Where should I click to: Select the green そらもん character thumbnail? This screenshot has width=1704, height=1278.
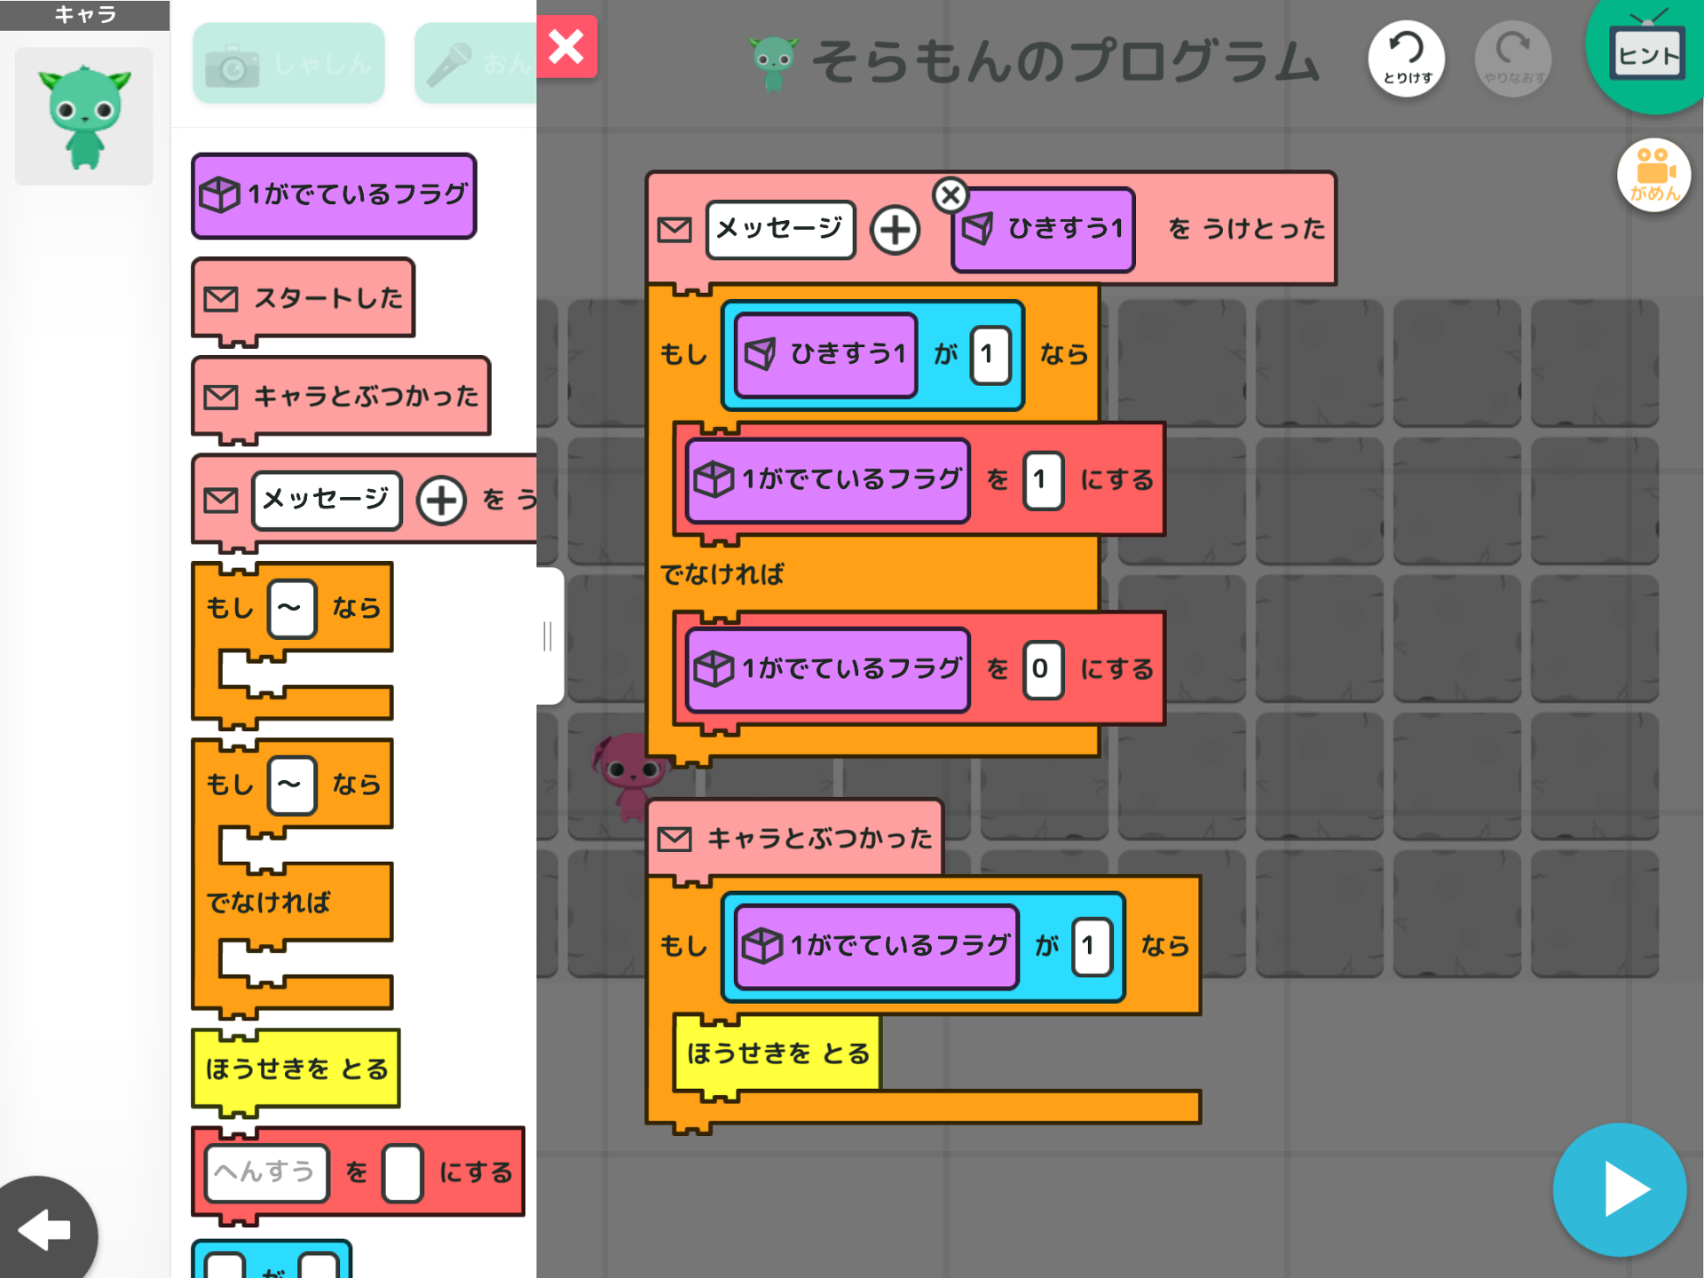[x=84, y=116]
